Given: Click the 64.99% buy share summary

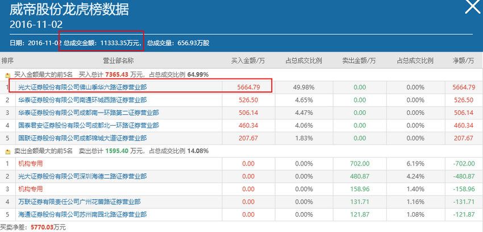Looking at the screenshot, I should pyautogui.click(x=198, y=74).
